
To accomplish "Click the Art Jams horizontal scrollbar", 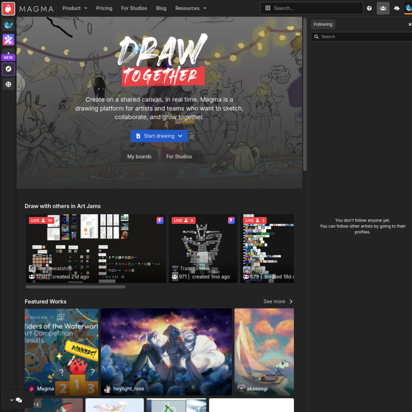I will point(76,287).
